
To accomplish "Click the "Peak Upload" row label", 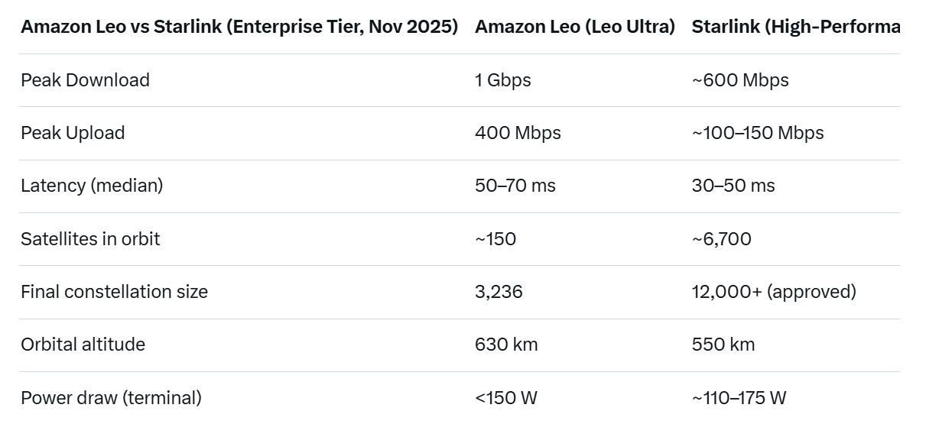I will coord(73,133).
